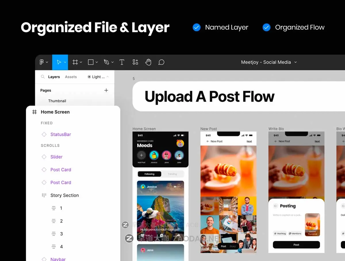Viewport: 345px width, 261px height.
Task: Click the Next link on New Post screen
Action: click(x=249, y=141)
